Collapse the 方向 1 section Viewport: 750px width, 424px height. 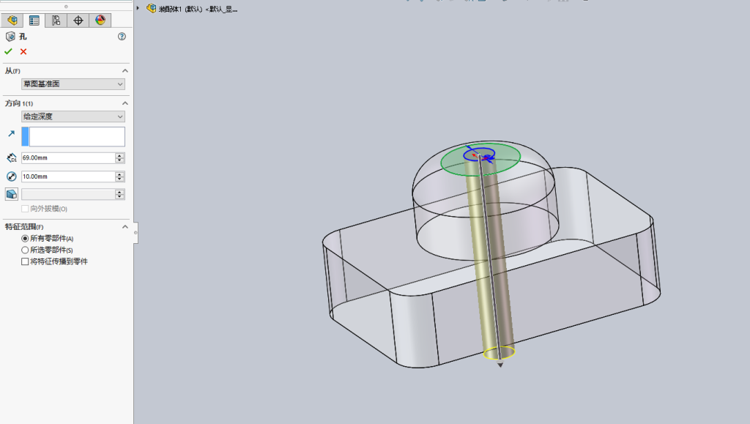[125, 103]
